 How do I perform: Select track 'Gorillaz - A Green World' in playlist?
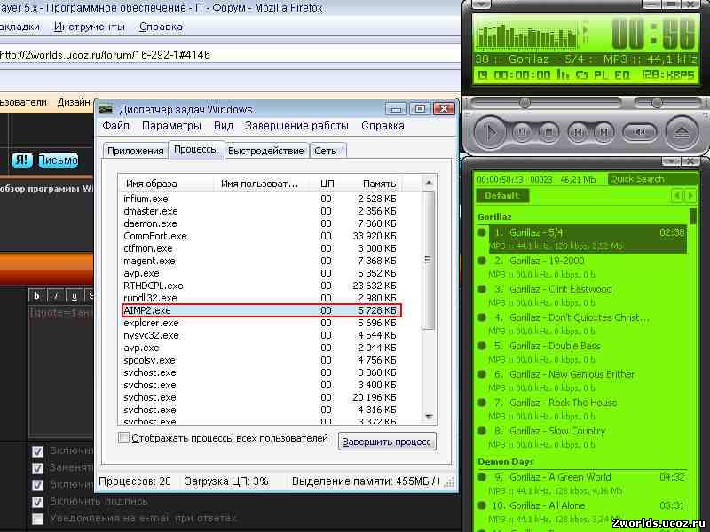(582, 483)
